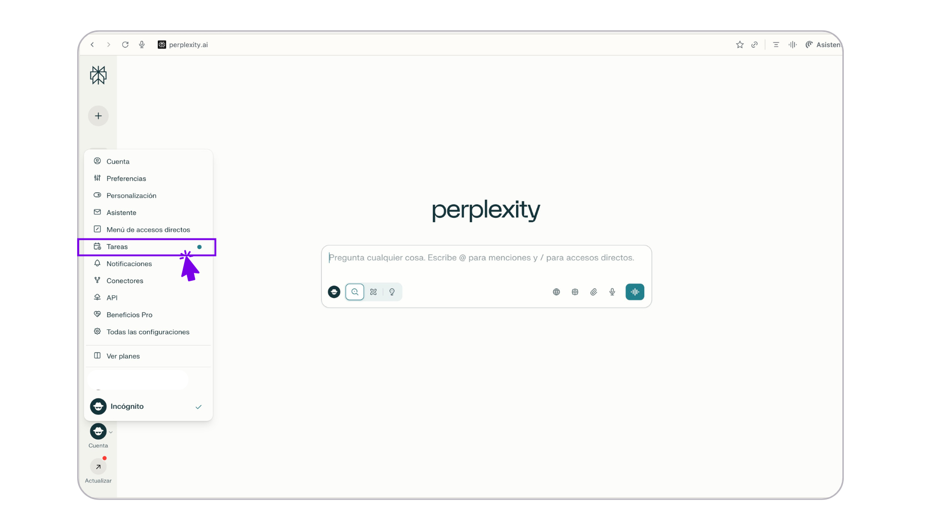Start a new thread with plus button
The height and width of the screenshot is (530, 943).
pyautogui.click(x=98, y=116)
